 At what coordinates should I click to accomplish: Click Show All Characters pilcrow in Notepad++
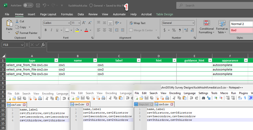click(x=245, y=98)
